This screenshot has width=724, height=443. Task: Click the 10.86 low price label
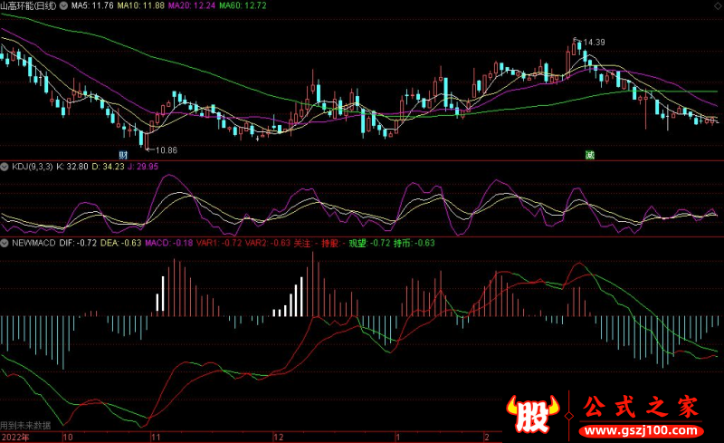pos(165,149)
